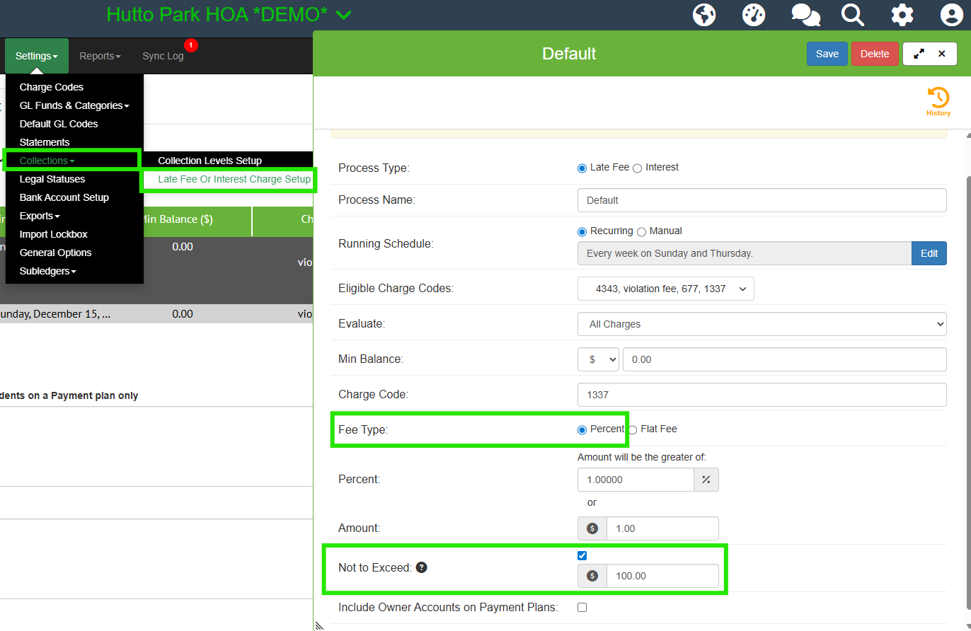This screenshot has width=971, height=631.
Task: Open the Min Balance currency dropdown
Action: pos(598,359)
